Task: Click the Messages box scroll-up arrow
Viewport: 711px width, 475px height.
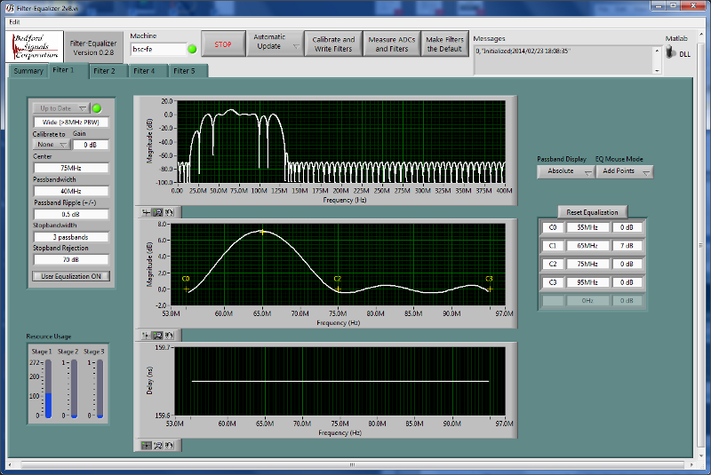Action: click(657, 51)
